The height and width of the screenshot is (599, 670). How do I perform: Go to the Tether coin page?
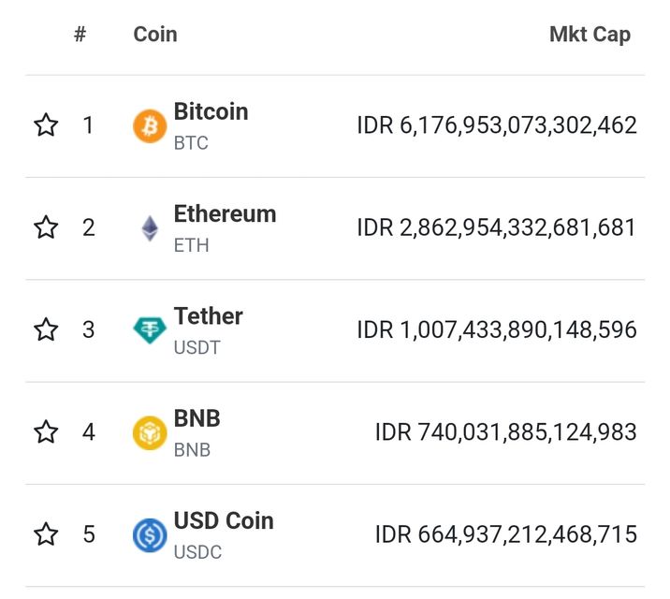pos(208,316)
